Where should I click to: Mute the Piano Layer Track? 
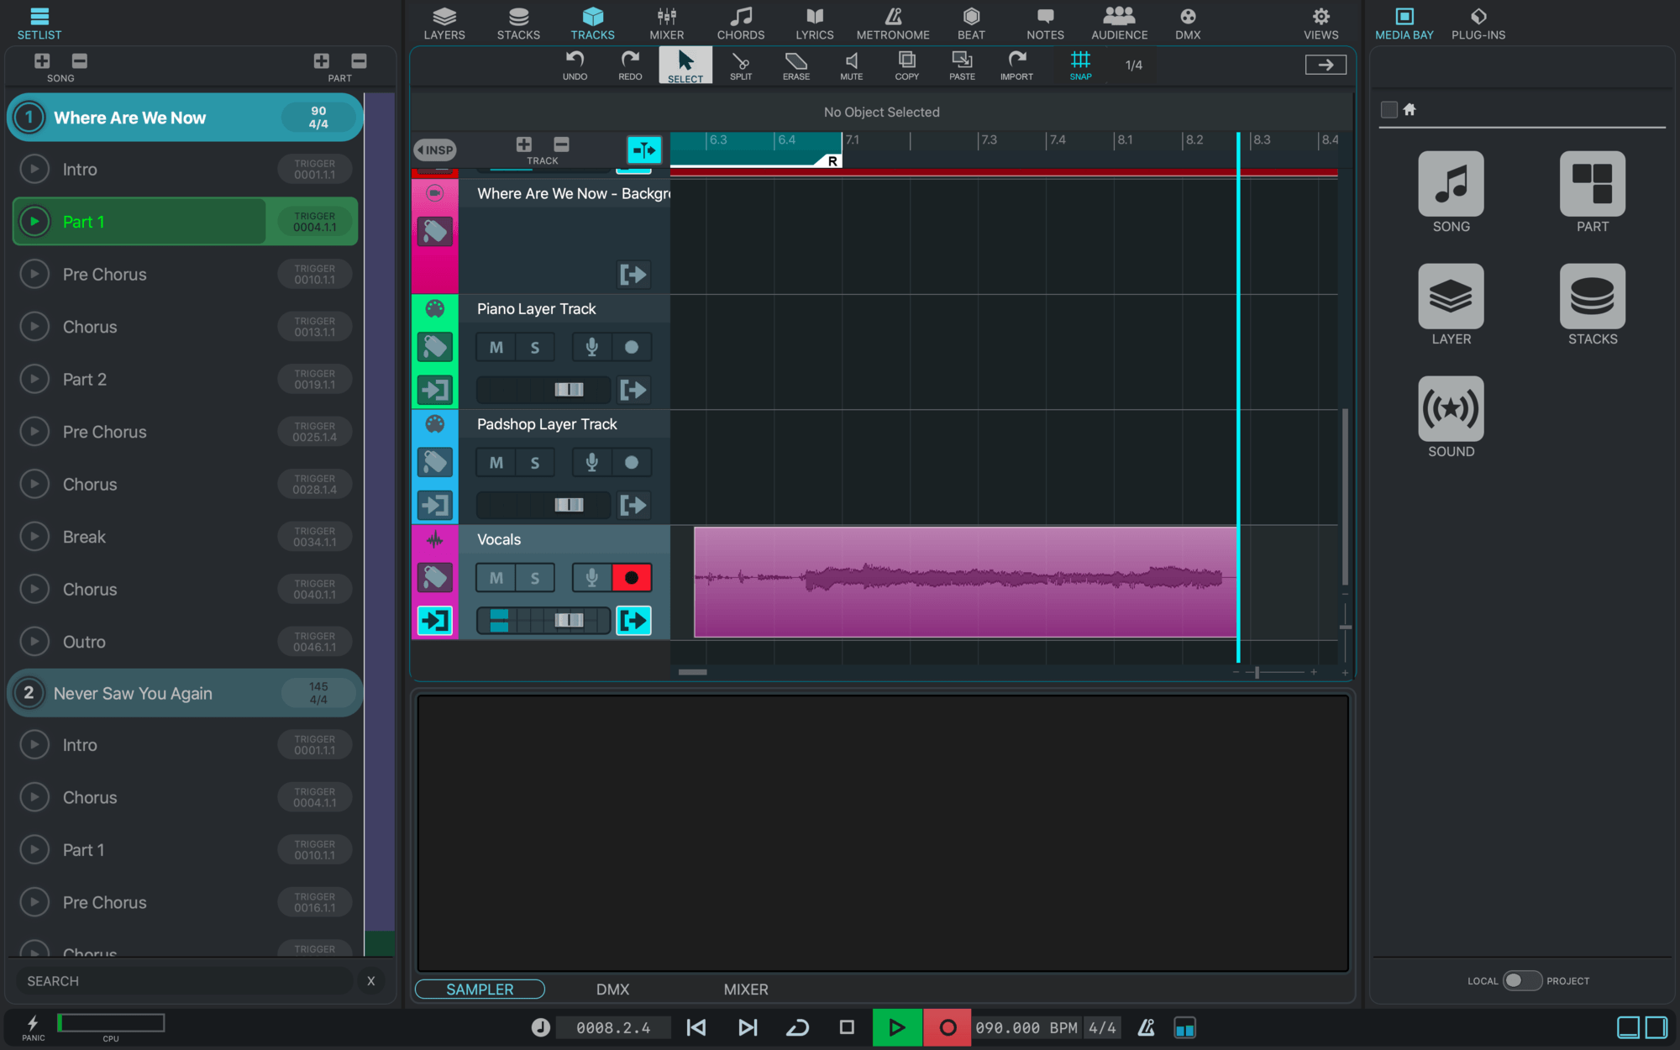(x=496, y=346)
